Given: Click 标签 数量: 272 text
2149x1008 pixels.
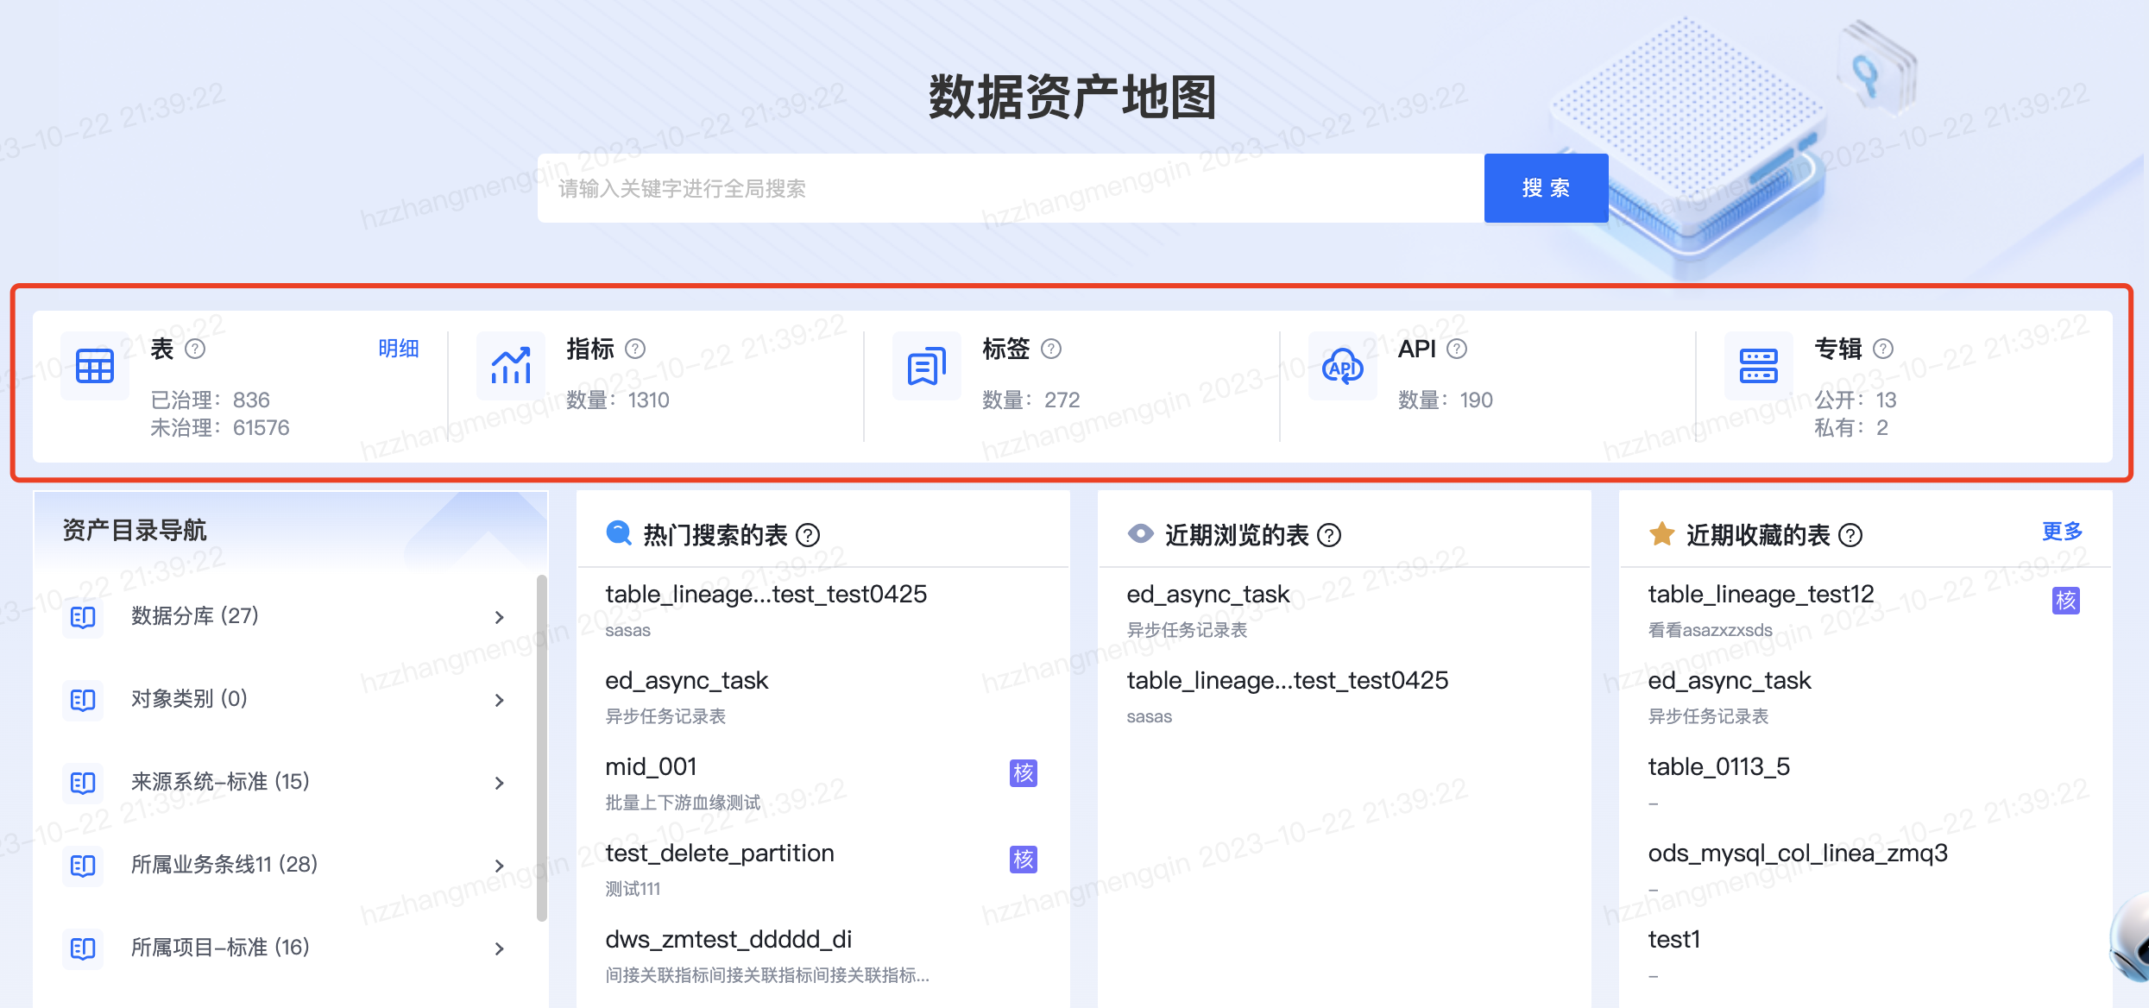Looking at the screenshot, I should (x=1031, y=400).
